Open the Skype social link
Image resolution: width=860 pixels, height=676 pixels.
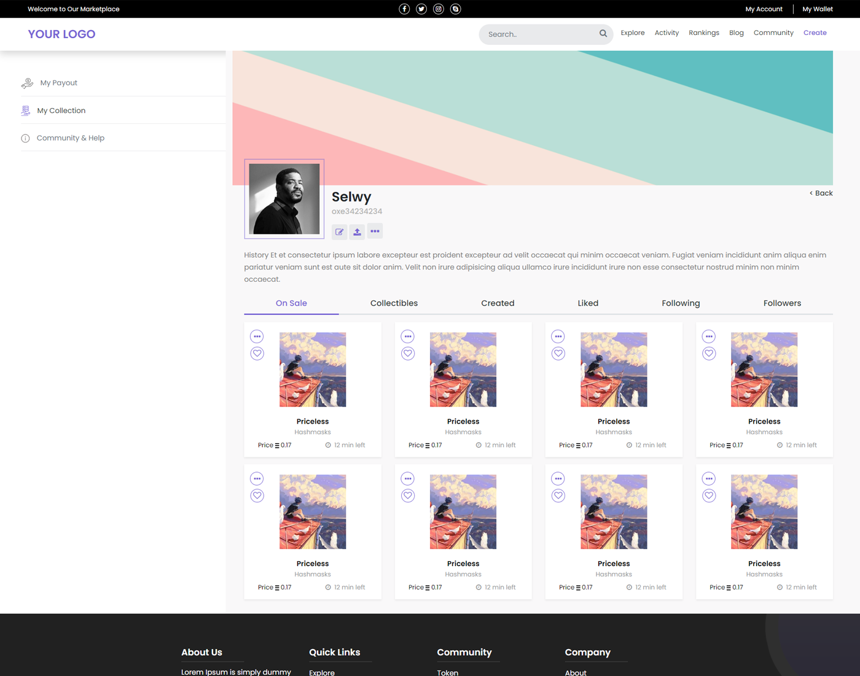[x=456, y=9]
